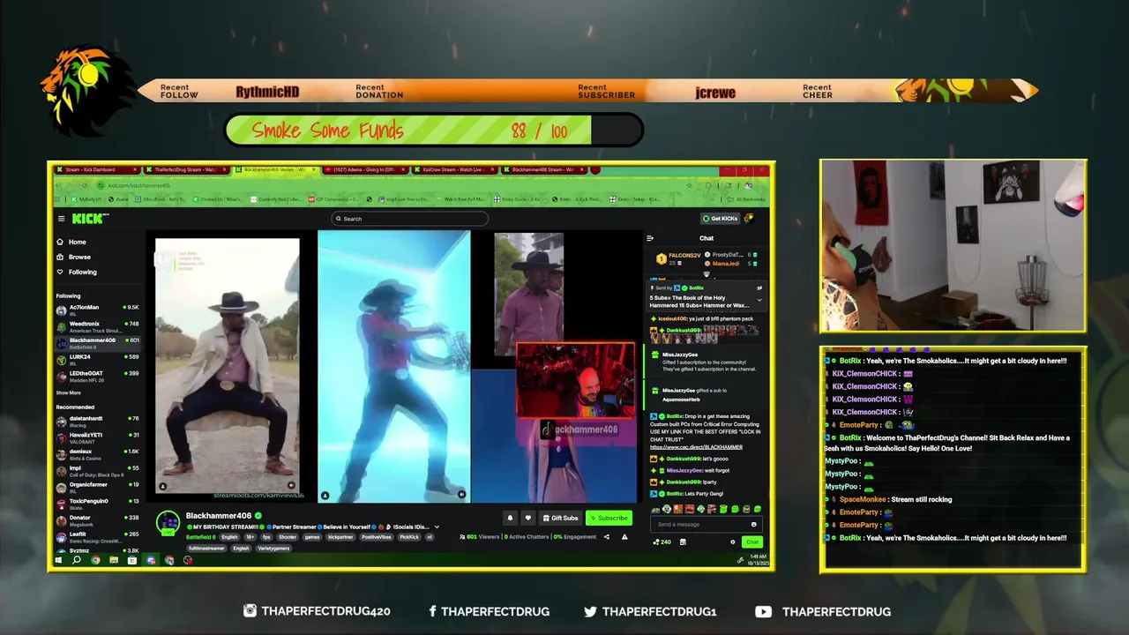The width and height of the screenshot is (1129, 635).
Task: Open Leaflit recommended channel
Action: point(97,536)
